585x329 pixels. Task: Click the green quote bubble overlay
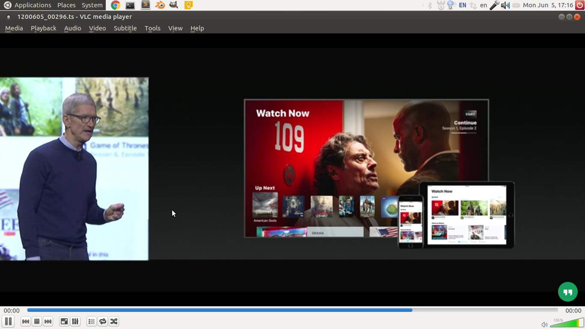coord(567,292)
